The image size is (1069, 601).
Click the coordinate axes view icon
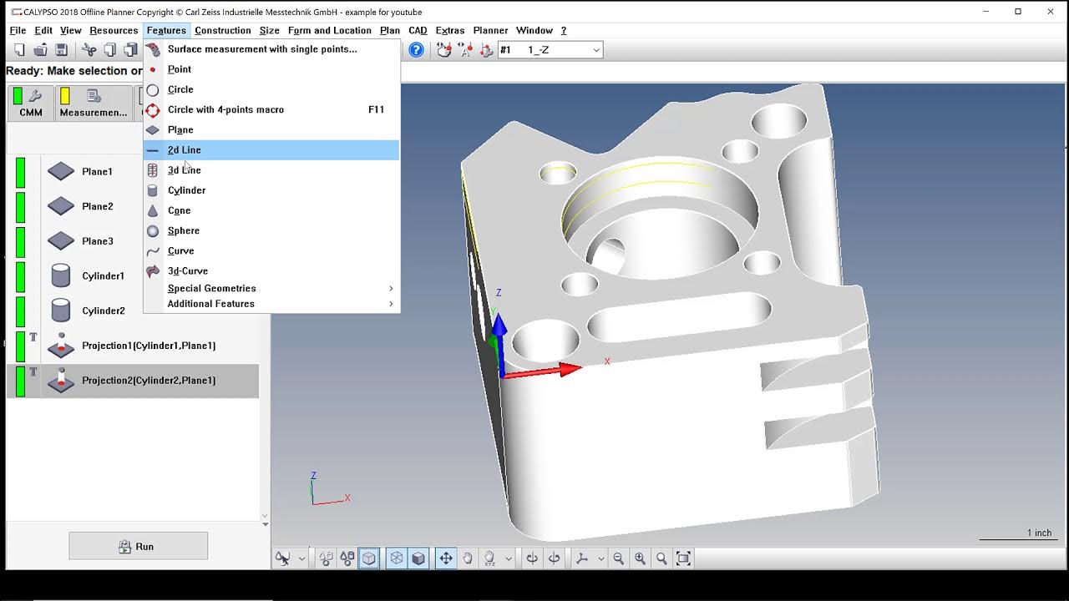582,558
